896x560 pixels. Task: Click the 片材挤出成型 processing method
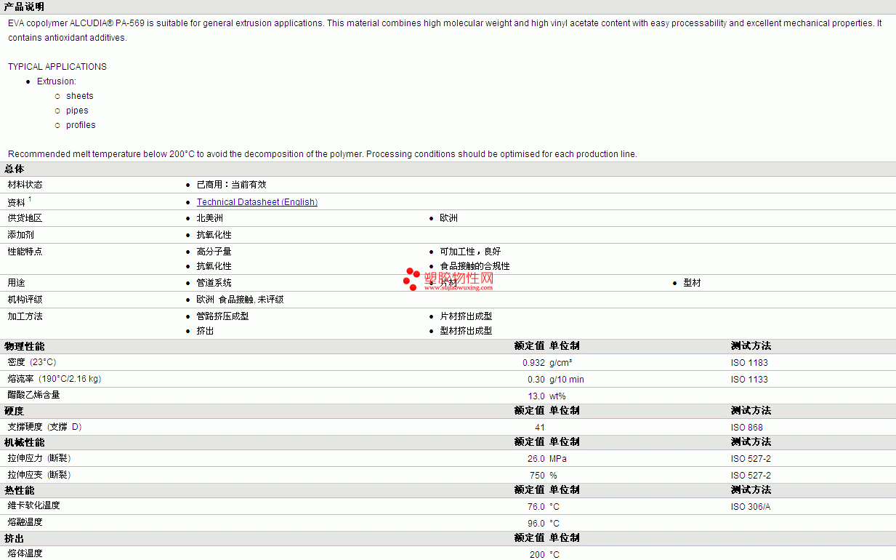click(x=467, y=316)
